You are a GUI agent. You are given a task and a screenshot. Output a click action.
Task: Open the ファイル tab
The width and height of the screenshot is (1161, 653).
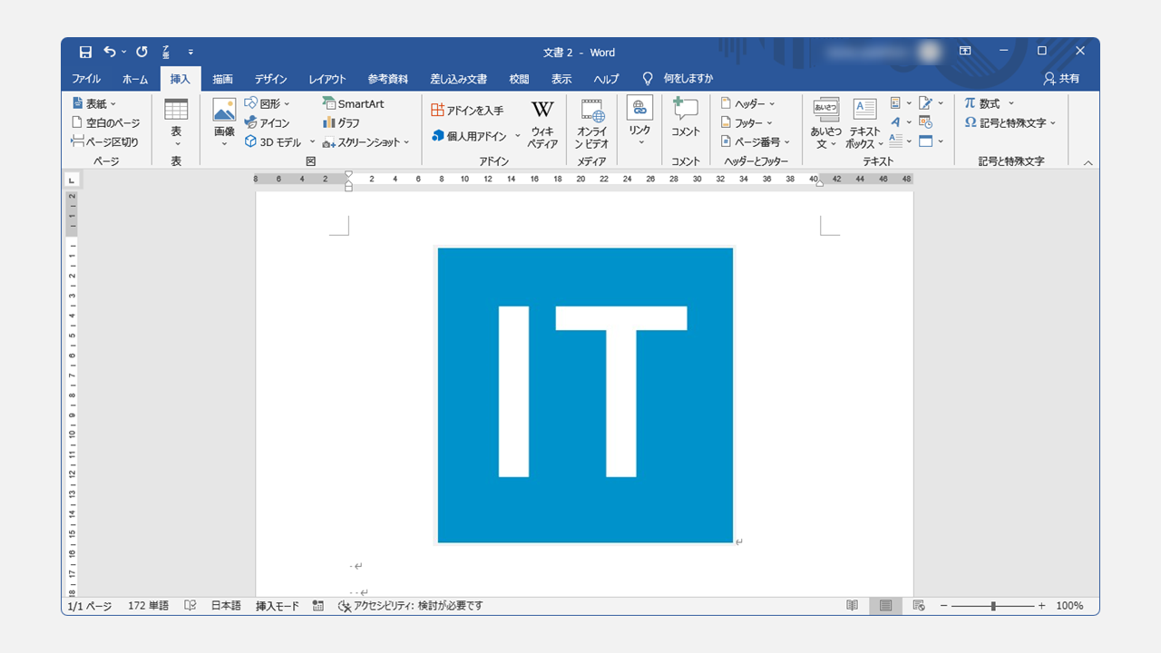tap(86, 79)
